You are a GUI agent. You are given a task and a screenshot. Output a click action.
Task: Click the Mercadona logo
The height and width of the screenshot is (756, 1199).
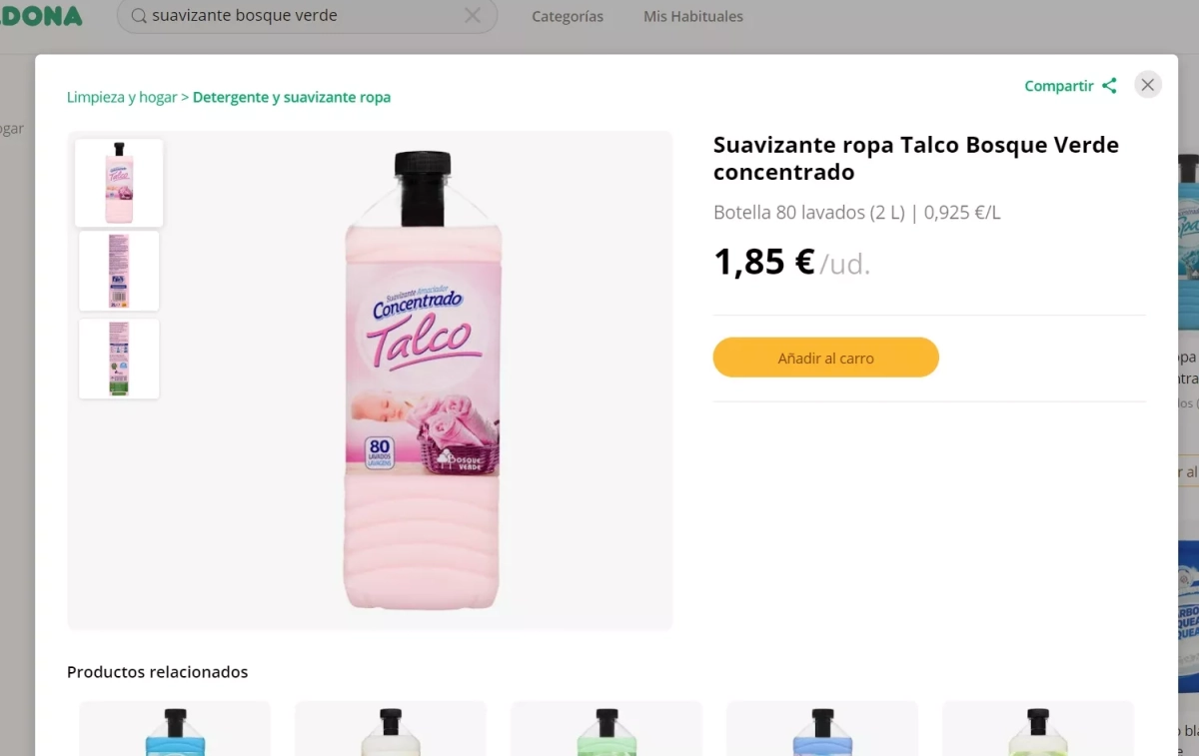(x=42, y=16)
